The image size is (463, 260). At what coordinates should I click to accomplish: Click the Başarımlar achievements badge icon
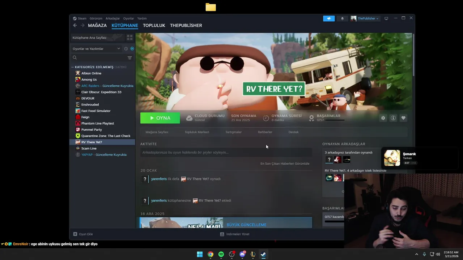click(311, 118)
